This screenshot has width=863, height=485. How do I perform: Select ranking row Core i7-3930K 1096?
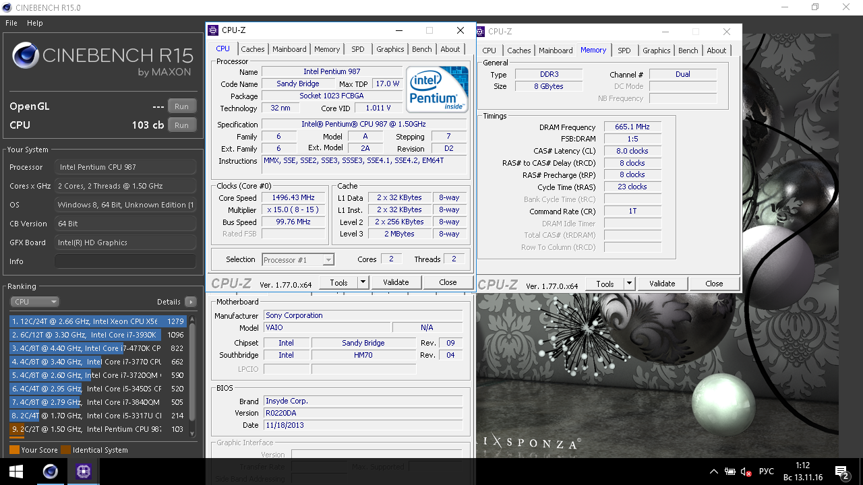coord(98,335)
